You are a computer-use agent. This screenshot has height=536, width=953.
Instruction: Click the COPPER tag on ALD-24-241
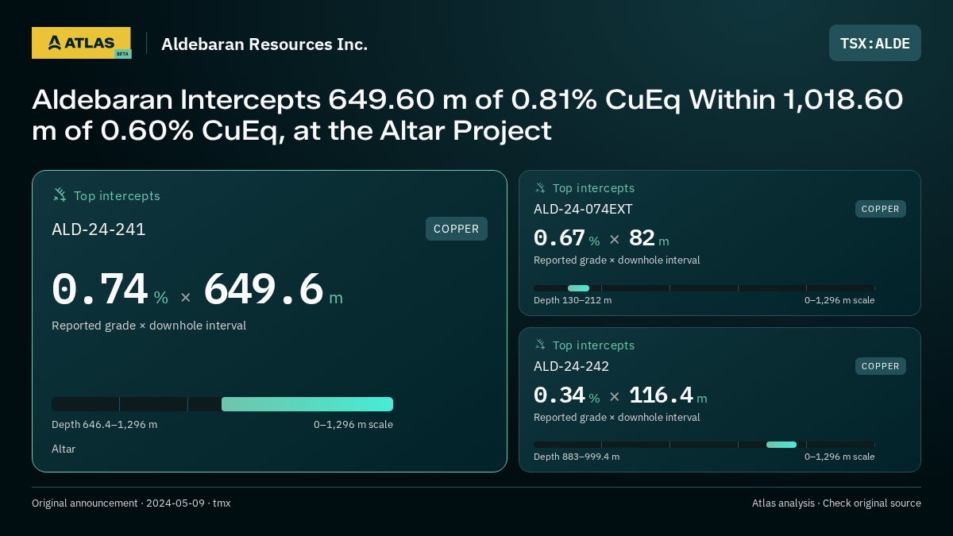(x=457, y=229)
